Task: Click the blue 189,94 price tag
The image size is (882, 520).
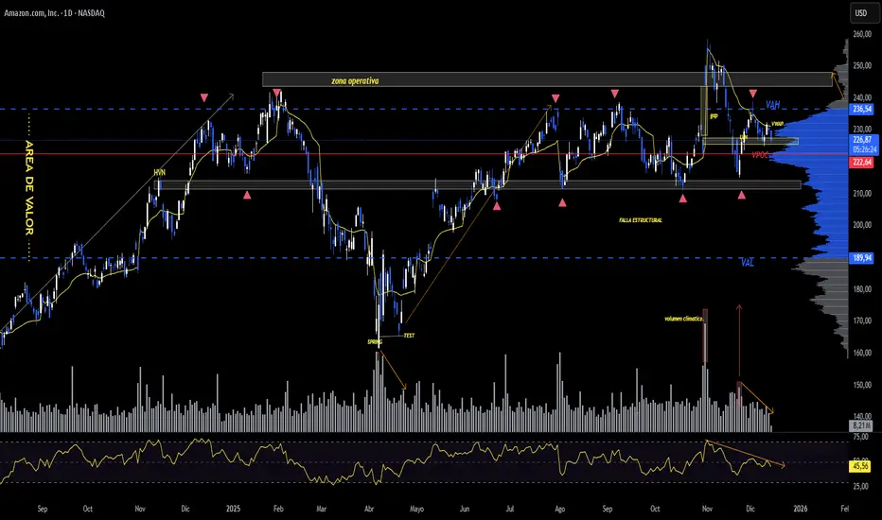Action: pos(860,258)
